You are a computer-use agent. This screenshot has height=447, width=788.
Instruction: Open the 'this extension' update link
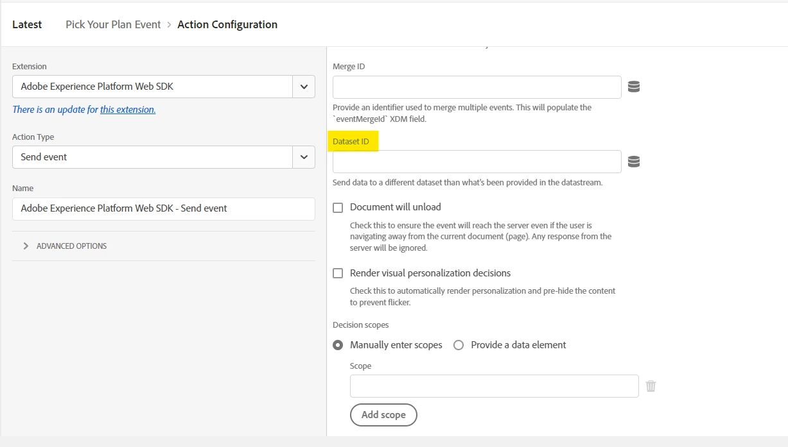(128, 110)
